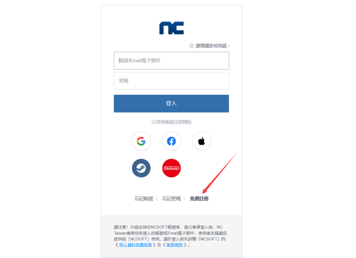Open the 服務條款 terms link
Screen dimensions: 356x258
click(175, 245)
